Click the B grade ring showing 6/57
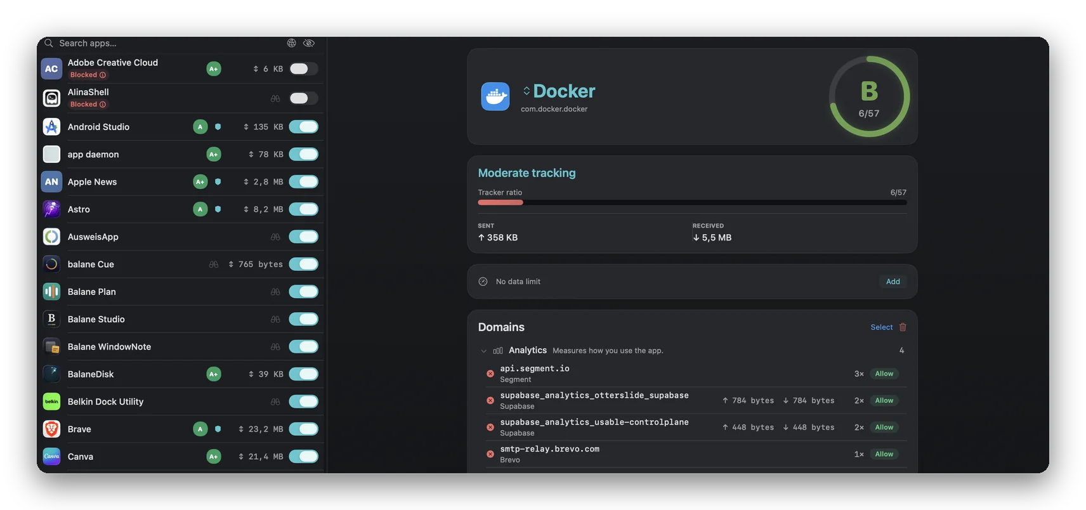The image size is (1086, 510). (x=869, y=96)
